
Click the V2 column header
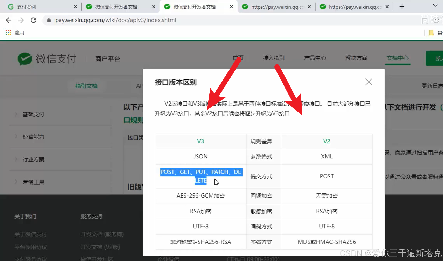pos(327,141)
